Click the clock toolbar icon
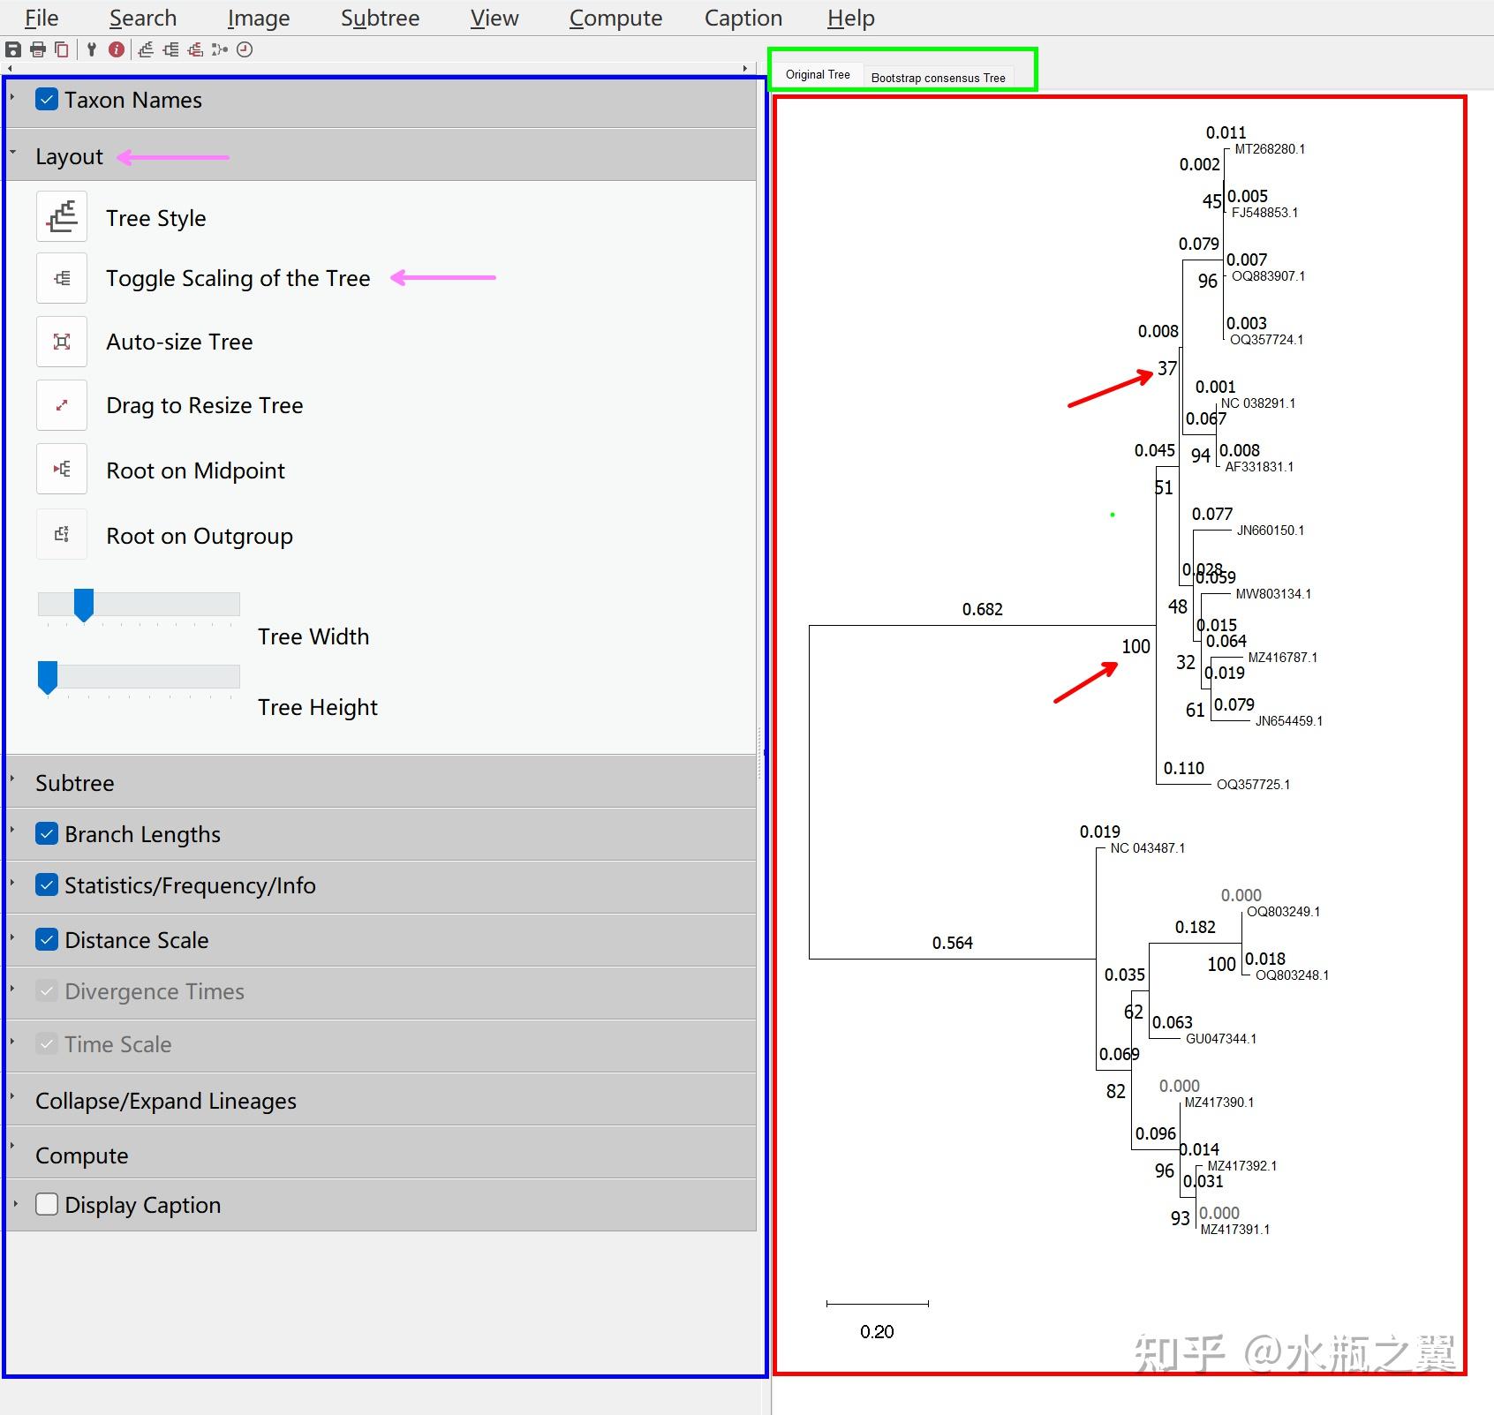 tap(245, 49)
